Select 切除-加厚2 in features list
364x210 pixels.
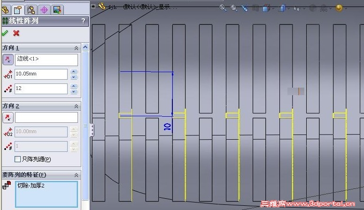tap(31, 186)
